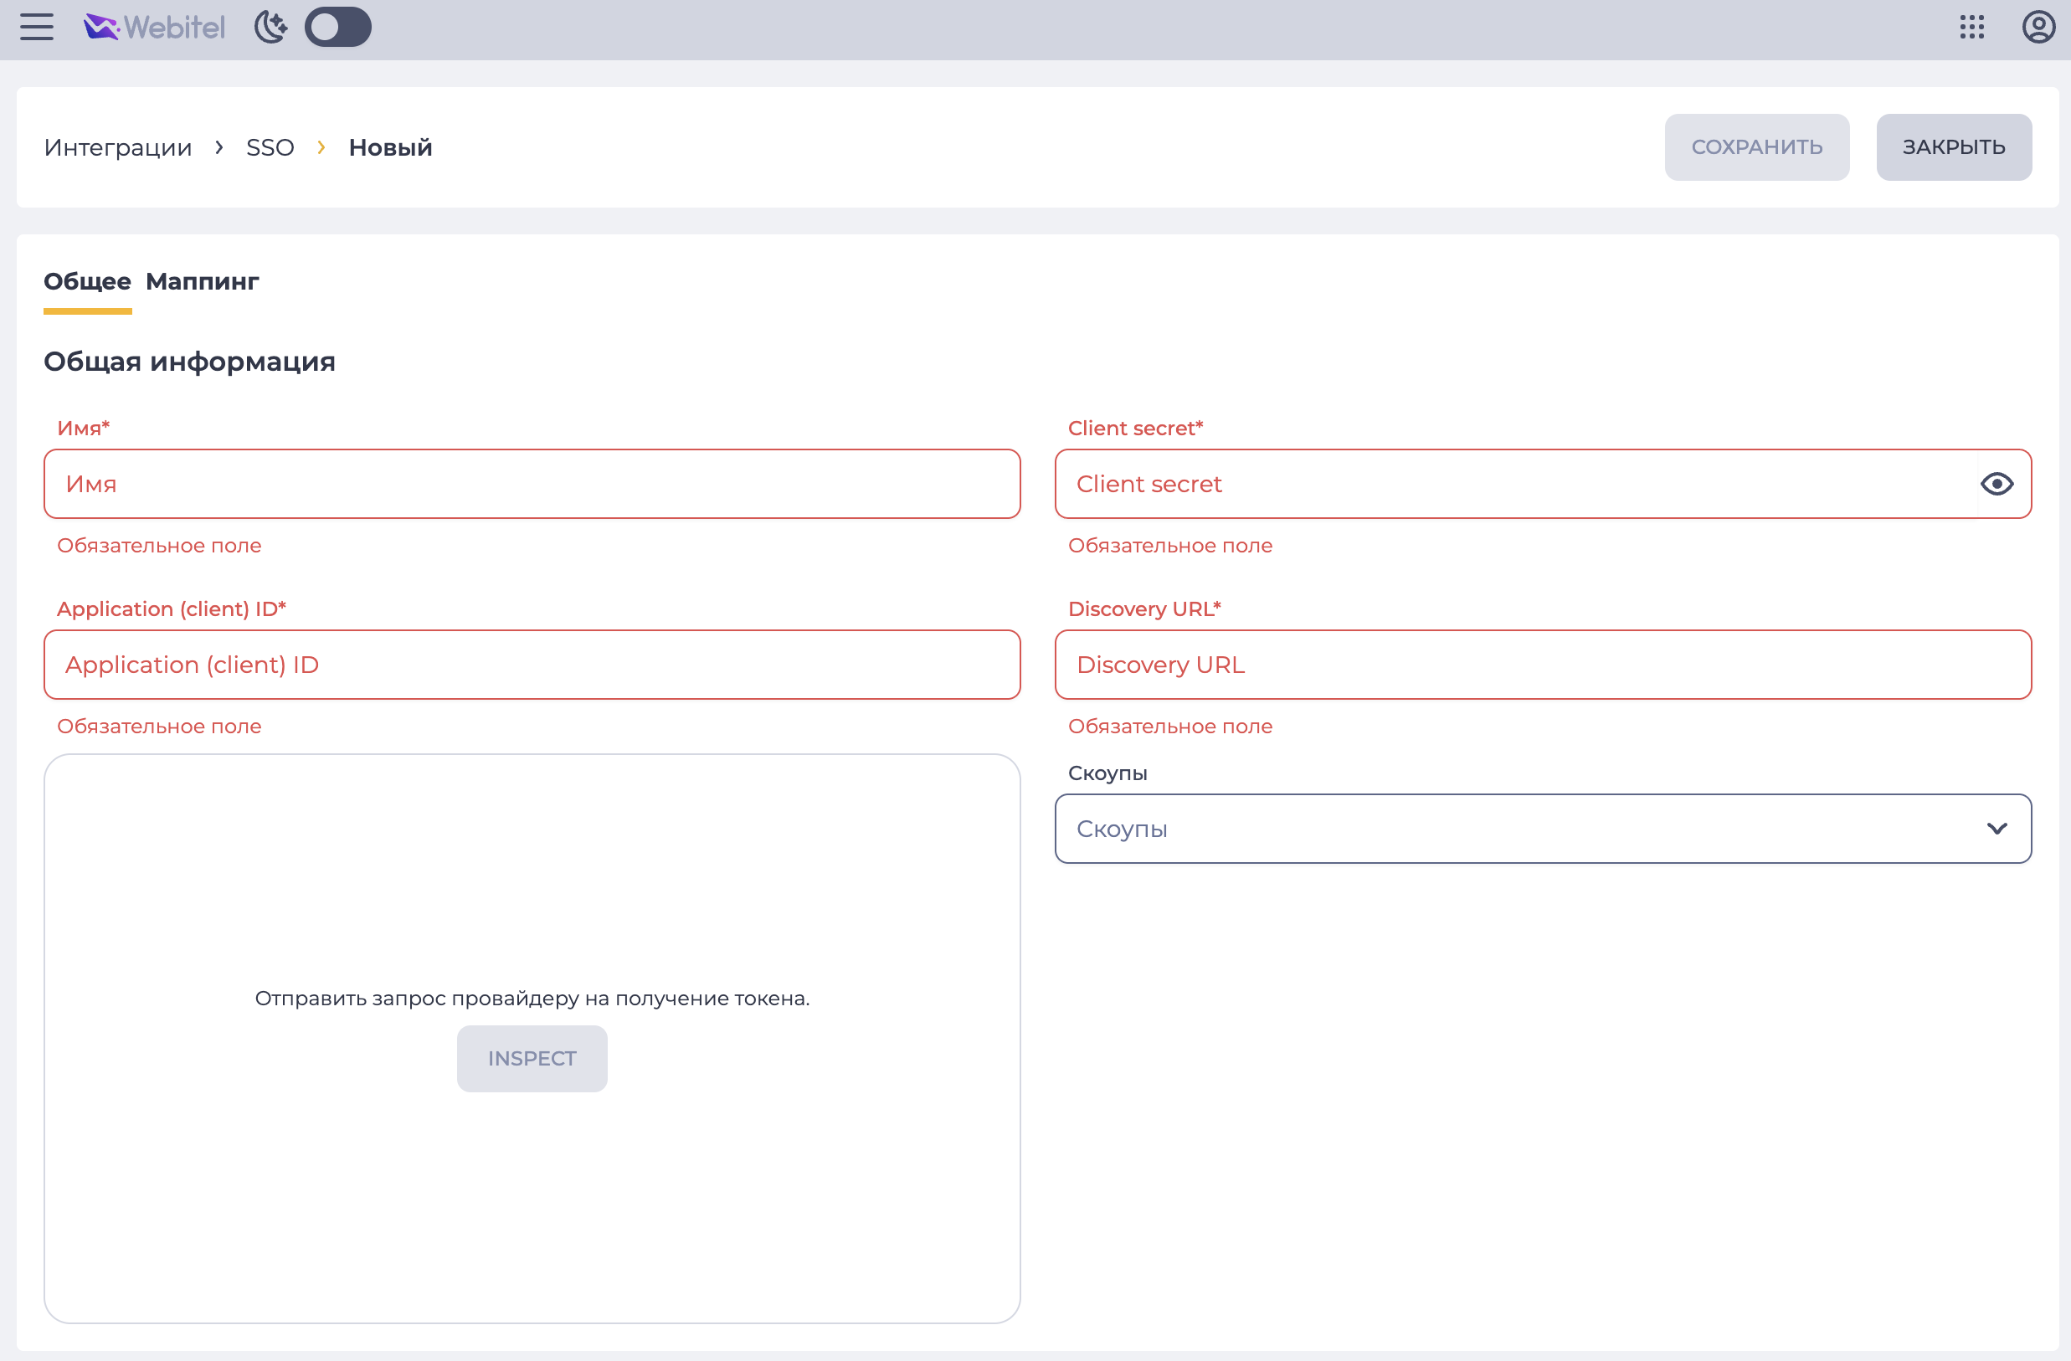
Task: Go to Интеграции breadcrumb
Action: point(117,147)
